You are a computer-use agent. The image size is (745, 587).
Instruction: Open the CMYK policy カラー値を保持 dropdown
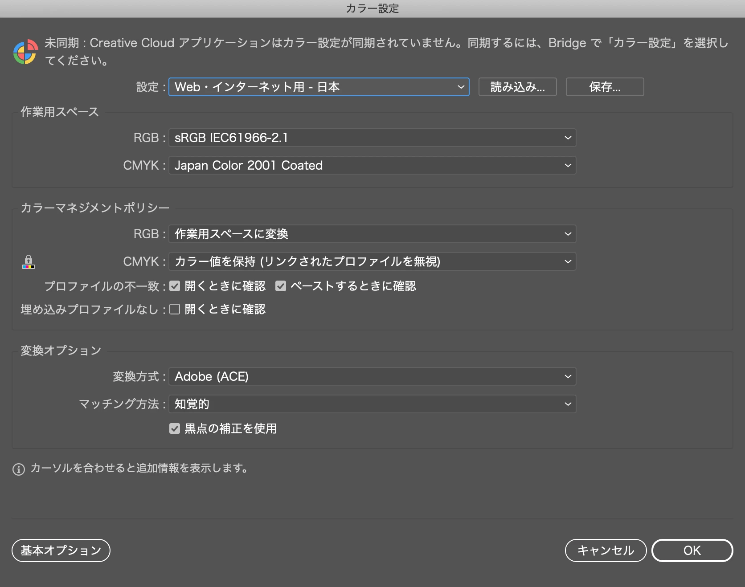tap(372, 261)
